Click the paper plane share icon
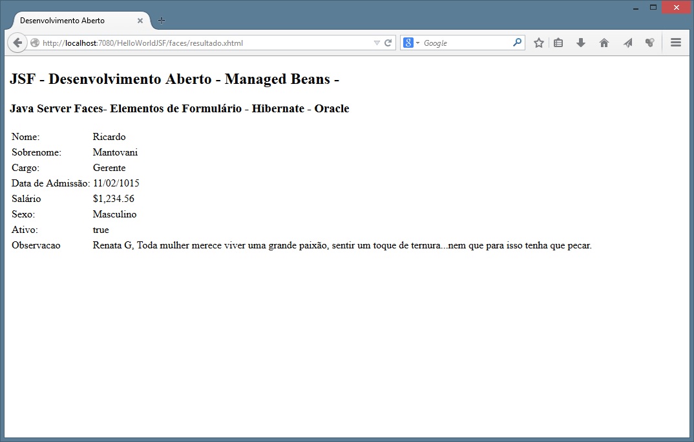Image resolution: width=694 pixels, height=442 pixels. pos(627,43)
